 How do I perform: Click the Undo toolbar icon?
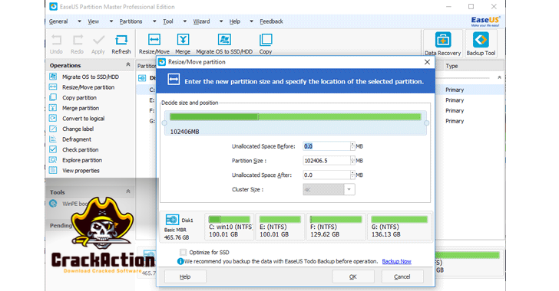click(x=56, y=40)
